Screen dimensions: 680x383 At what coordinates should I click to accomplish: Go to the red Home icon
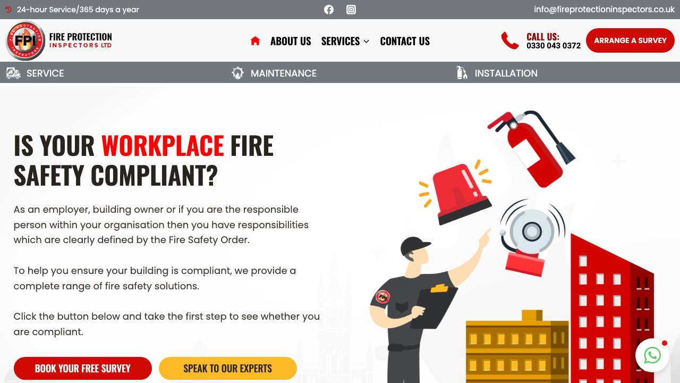pyautogui.click(x=255, y=41)
